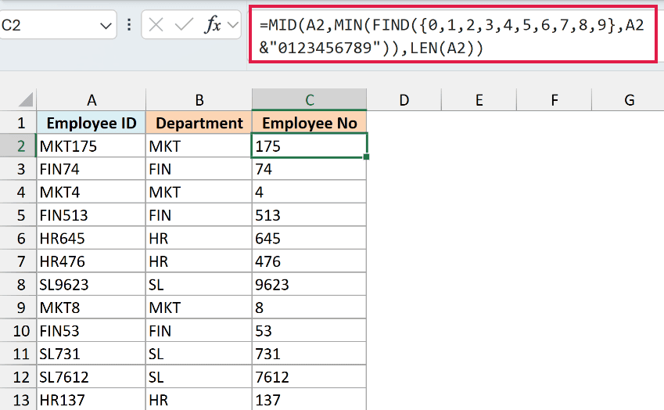Select column D header
This screenshot has height=410, width=664.
click(x=404, y=100)
